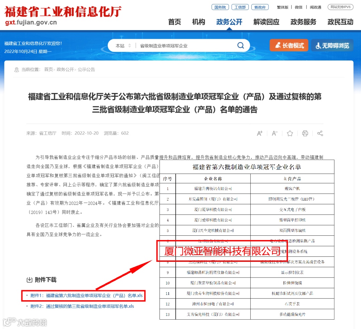361x329 pixels.
Task: Open the 机构 navigation tab
Action: [x=199, y=22]
